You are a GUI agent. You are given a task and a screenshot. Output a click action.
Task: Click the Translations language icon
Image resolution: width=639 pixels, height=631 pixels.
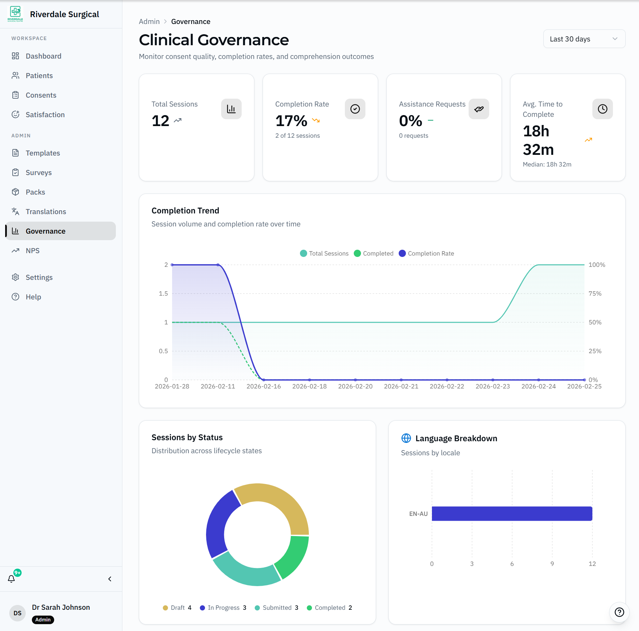click(15, 211)
